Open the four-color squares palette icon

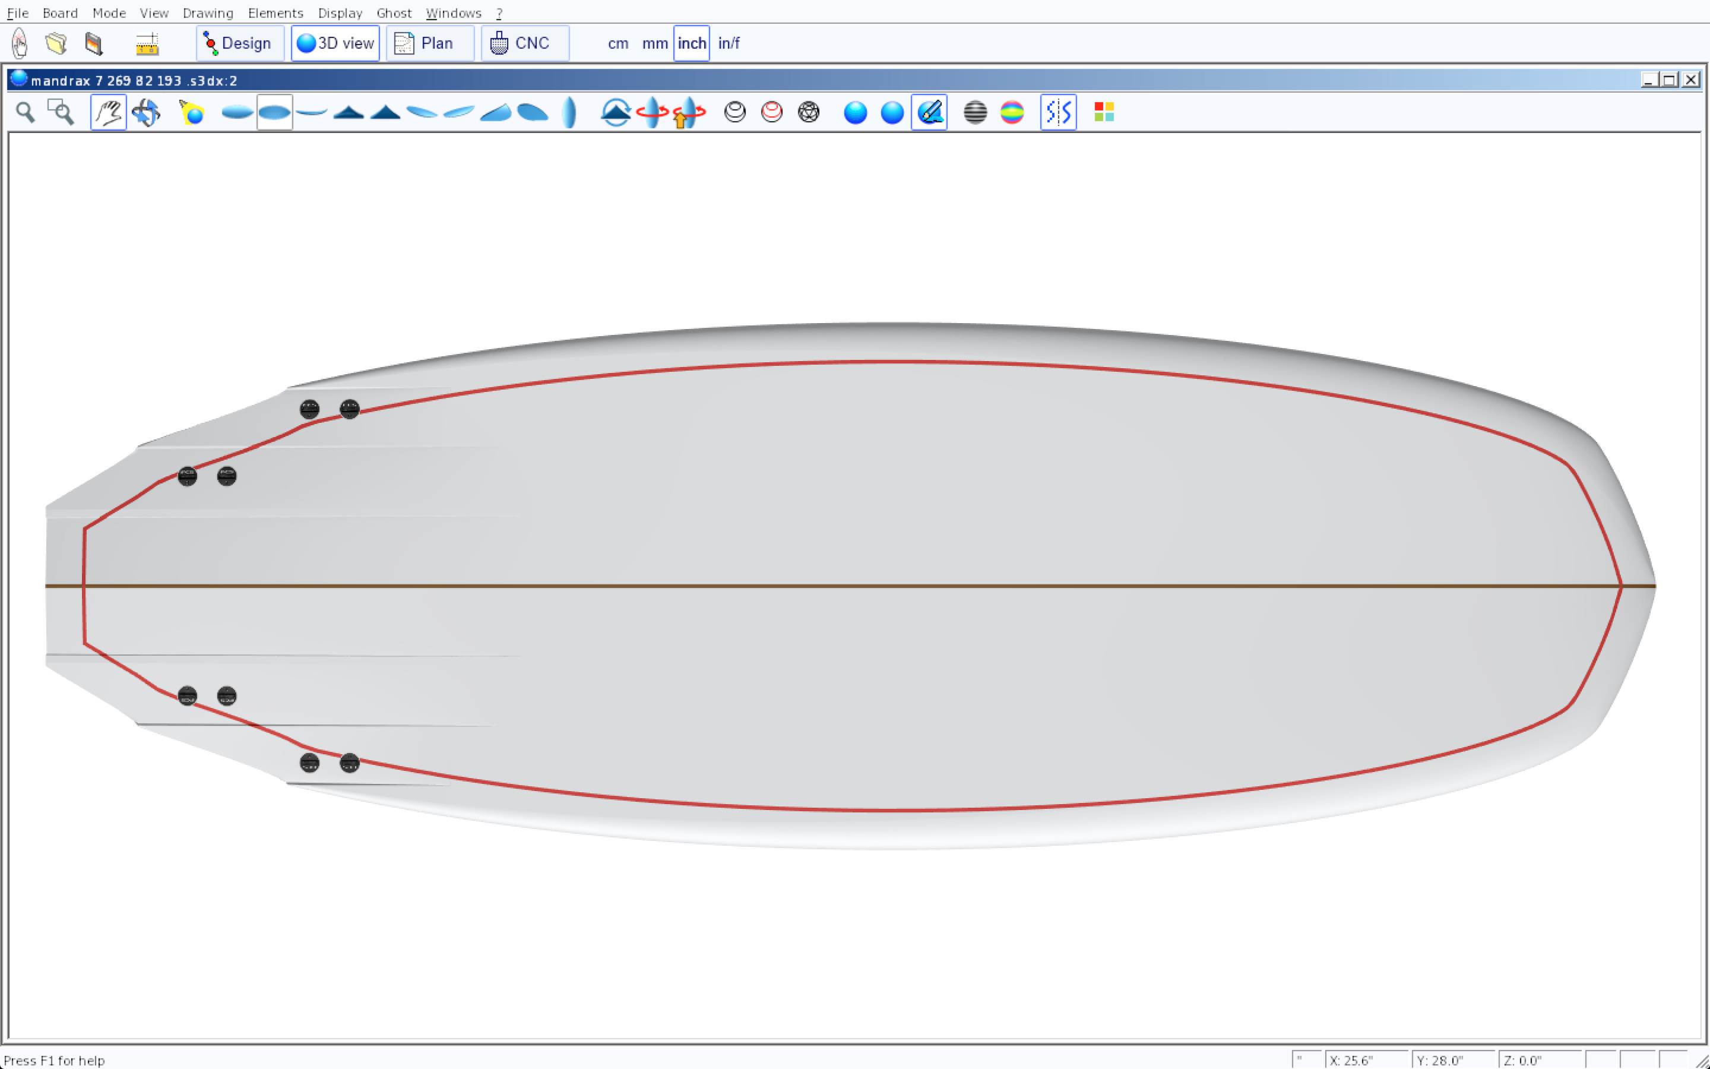click(x=1104, y=112)
